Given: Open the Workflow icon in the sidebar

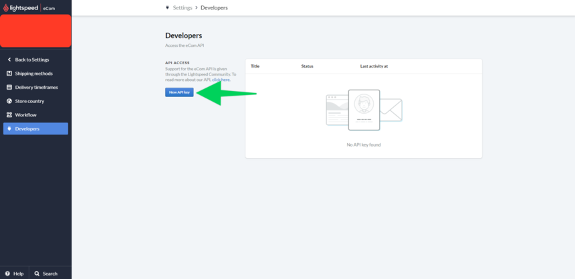Looking at the screenshot, I should point(9,114).
